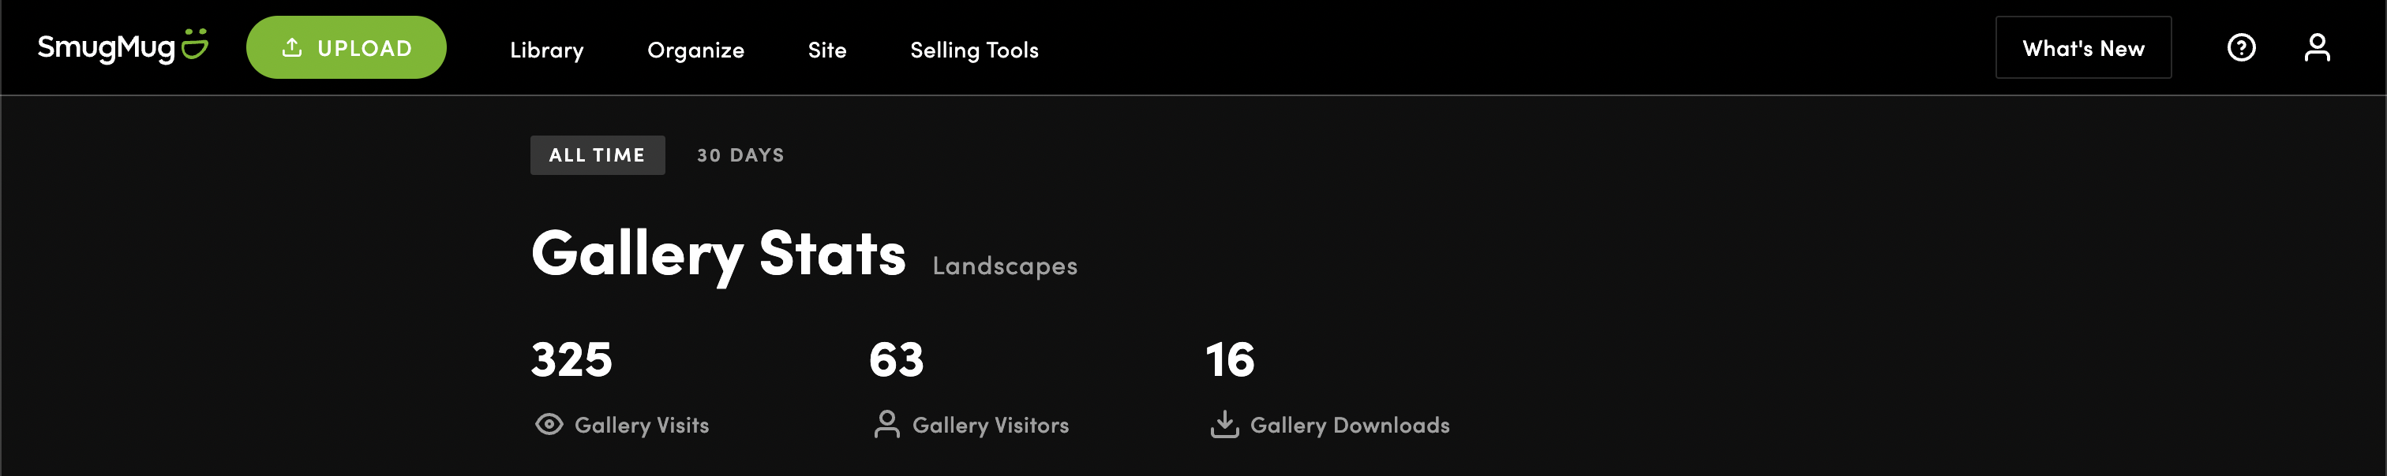Open the Organize menu

pos(696,50)
